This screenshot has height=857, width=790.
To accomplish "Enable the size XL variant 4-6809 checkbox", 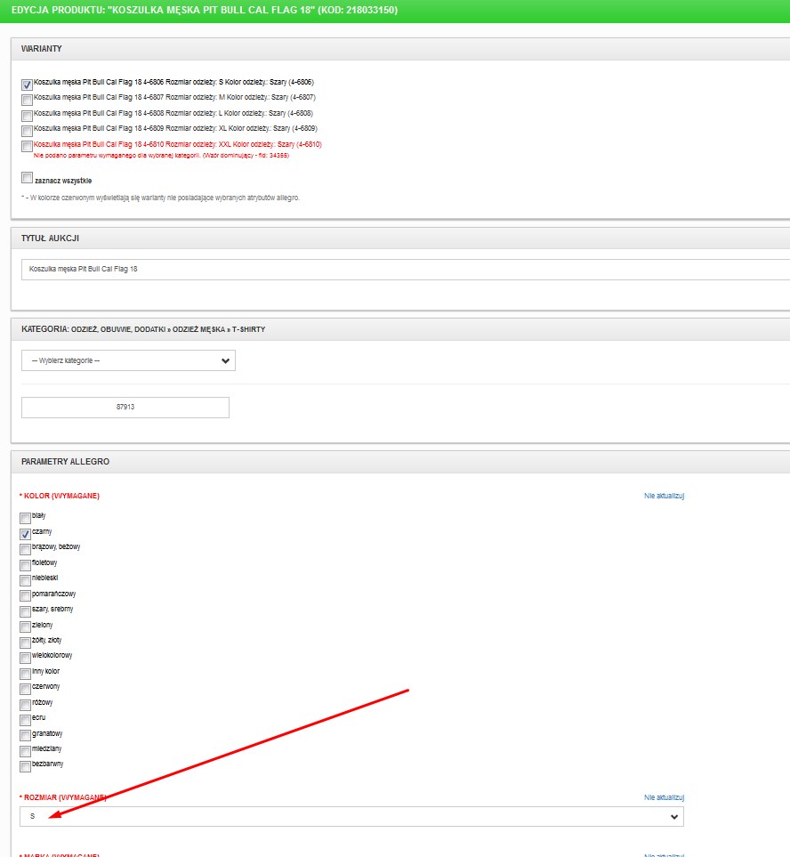I will [x=27, y=130].
